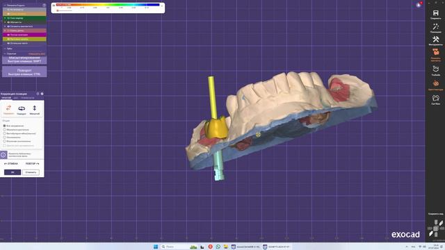
Task: Open the color scale dropdown arrow
Action: (x=162, y=6)
